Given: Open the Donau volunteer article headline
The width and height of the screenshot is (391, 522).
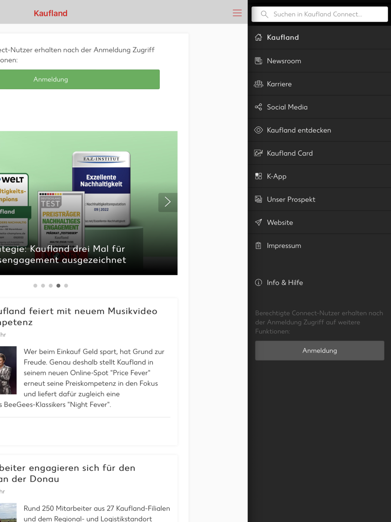Looking at the screenshot, I should (68, 473).
